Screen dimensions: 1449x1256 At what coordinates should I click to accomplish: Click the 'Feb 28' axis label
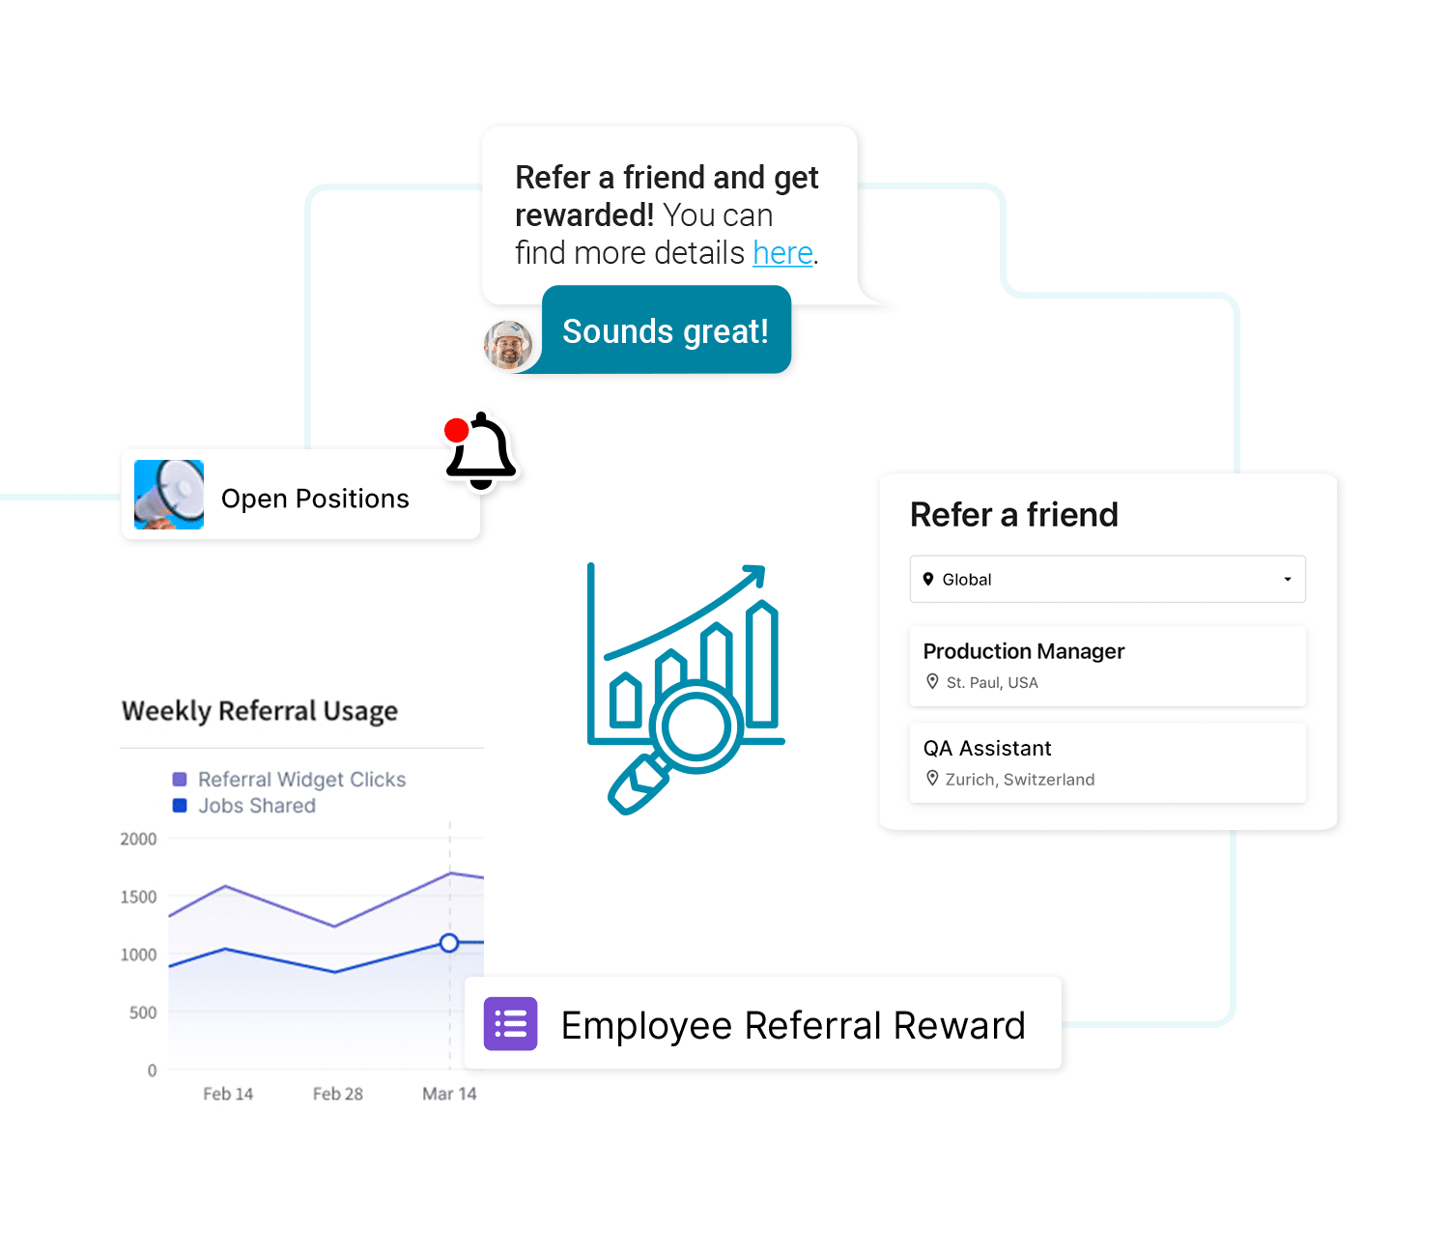[x=338, y=1094]
